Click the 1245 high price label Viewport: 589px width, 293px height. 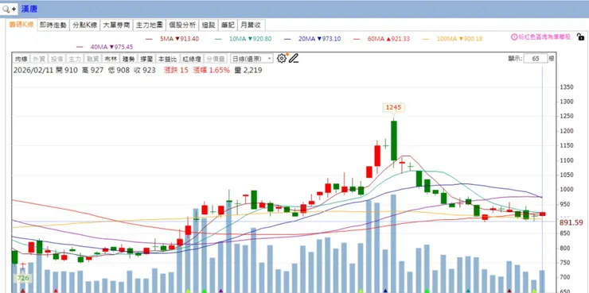pyautogui.click(x=393, y=107)
